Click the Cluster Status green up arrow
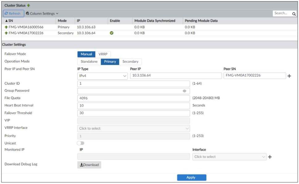The width and height of the screenshot is (299, 184). pyautogui.click(x=29, y=6)
